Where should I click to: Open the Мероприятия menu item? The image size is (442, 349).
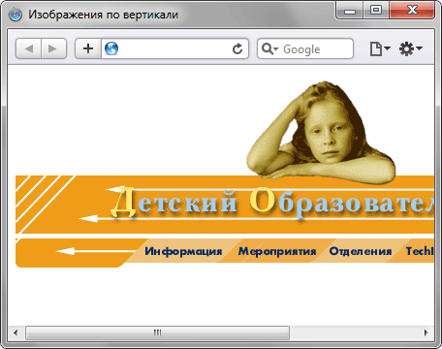(277, 251)
